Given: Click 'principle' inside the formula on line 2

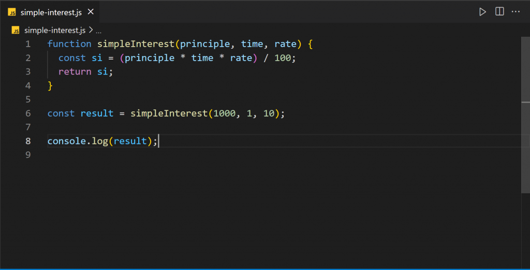Looking at the screenshot, I should point(150,58).
